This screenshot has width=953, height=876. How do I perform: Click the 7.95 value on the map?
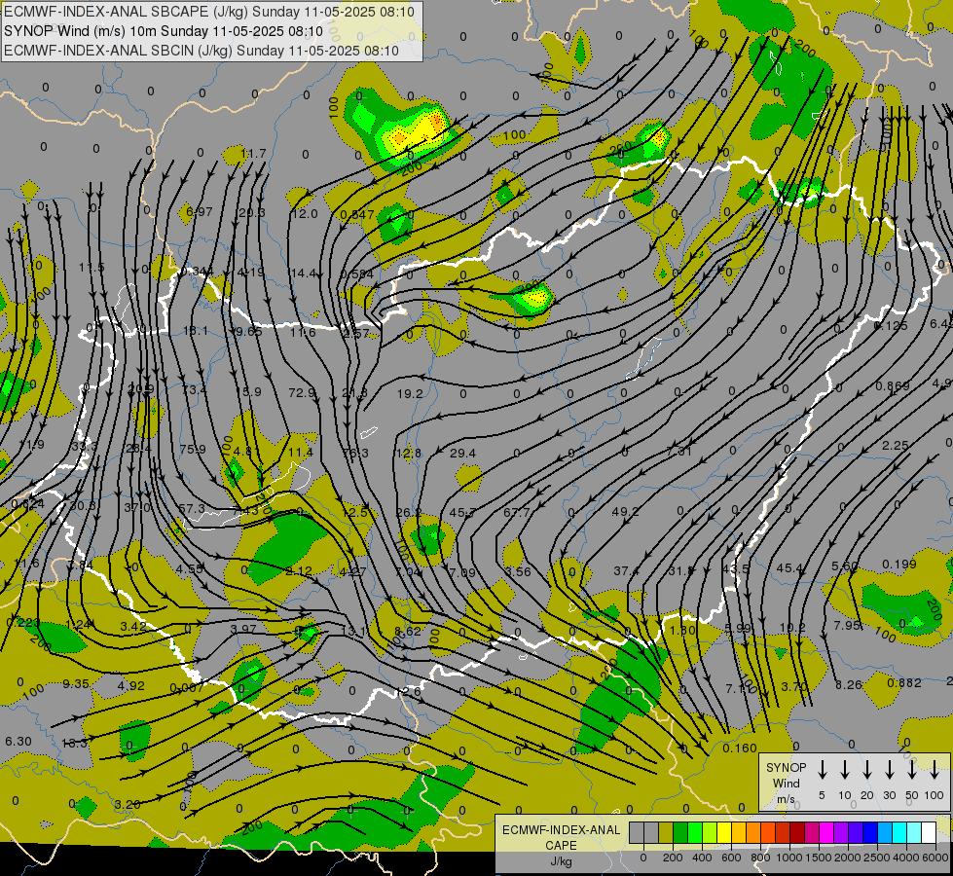[x=847, y=625]
